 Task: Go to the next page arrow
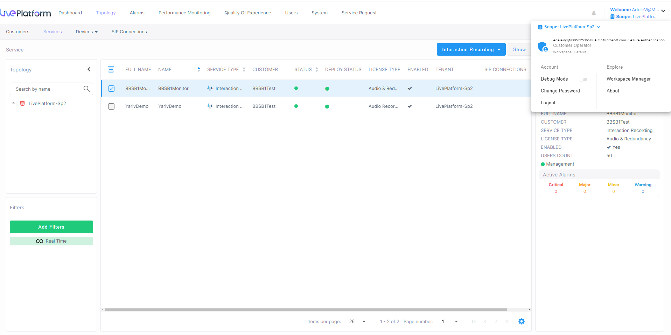click(496, 321)
